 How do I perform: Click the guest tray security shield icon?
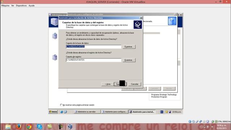[167, 112]
